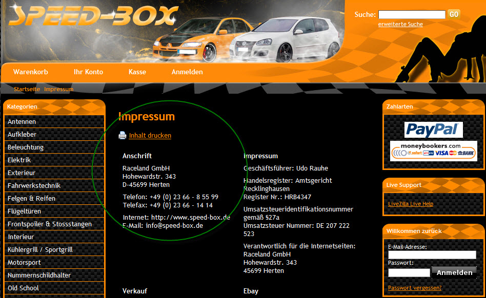Click the Startseite breadcrumb link

click(27, 89)
